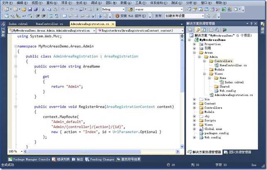
Task: Click the editor split bar handle
Action: point(182,36)
